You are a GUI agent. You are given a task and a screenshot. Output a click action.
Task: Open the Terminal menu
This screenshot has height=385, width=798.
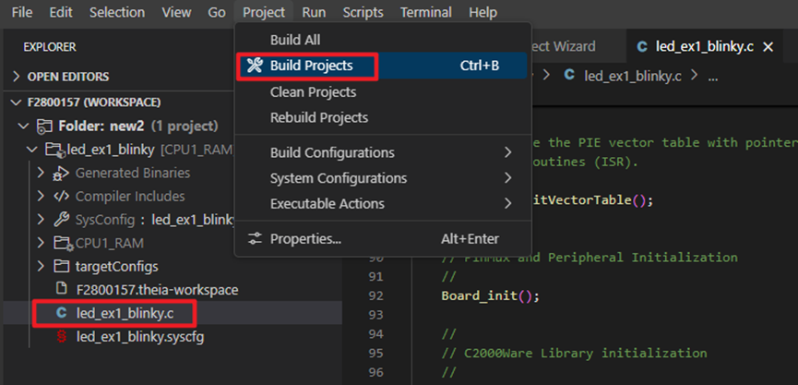(426, 12)
